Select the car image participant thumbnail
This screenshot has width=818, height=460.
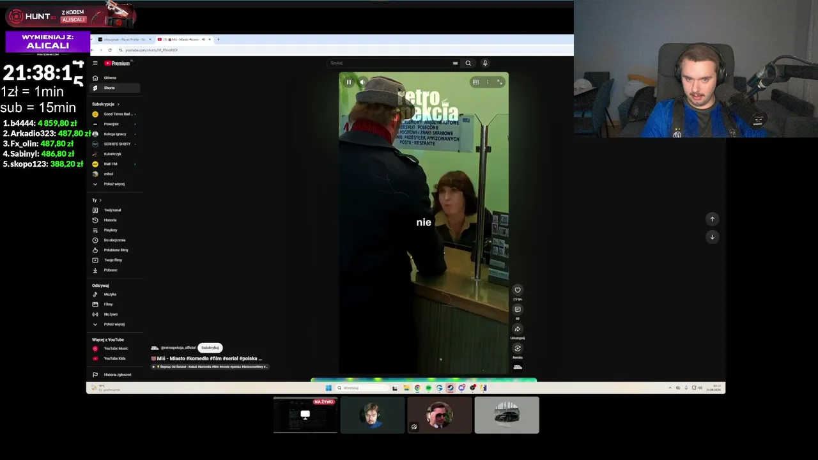point(507,415)
